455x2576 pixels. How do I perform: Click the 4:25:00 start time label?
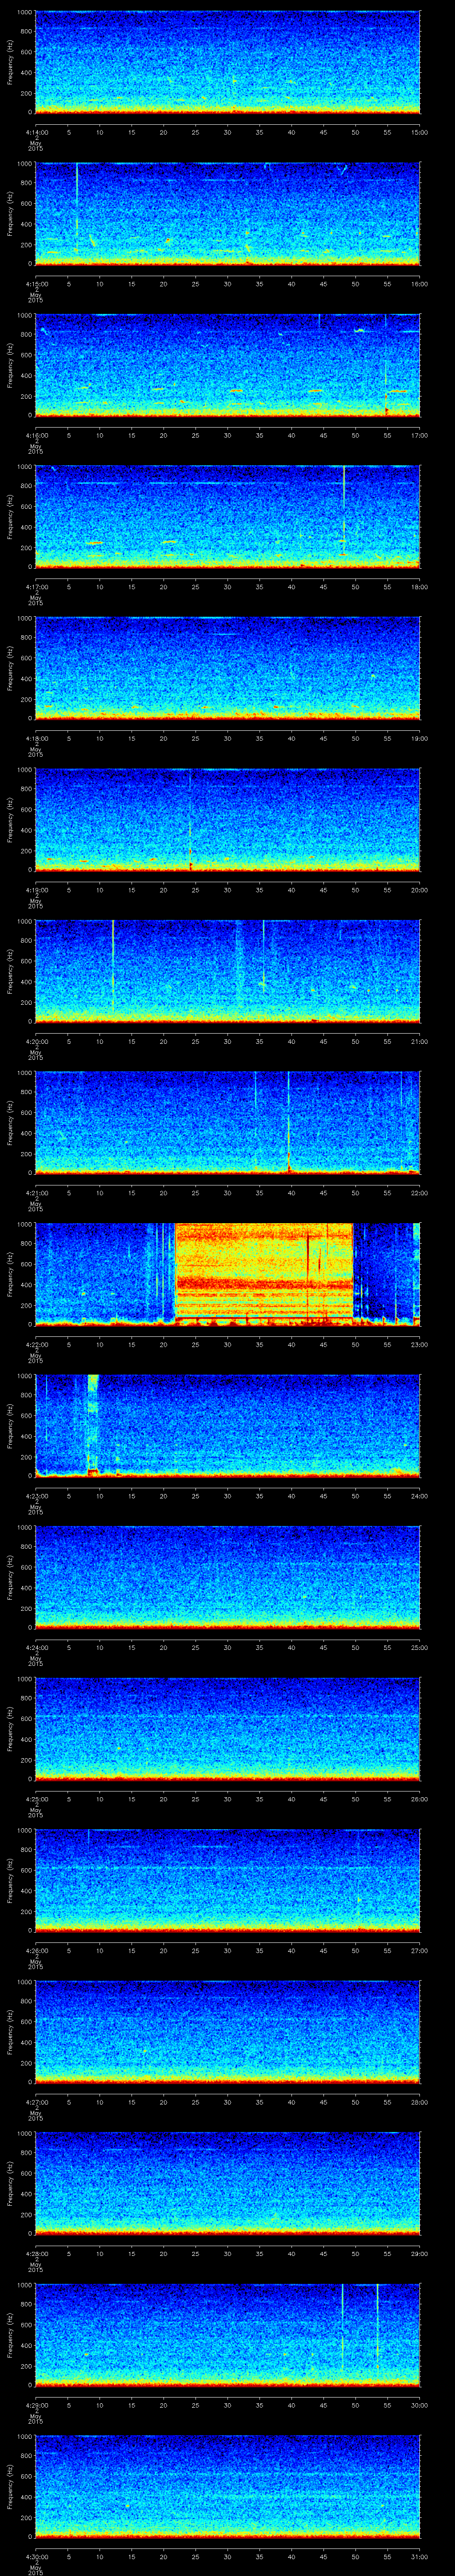click(36, 1799)
